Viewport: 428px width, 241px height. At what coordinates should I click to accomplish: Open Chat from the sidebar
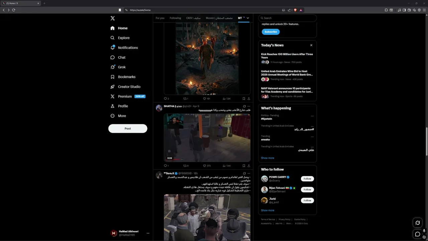[118, 57]
